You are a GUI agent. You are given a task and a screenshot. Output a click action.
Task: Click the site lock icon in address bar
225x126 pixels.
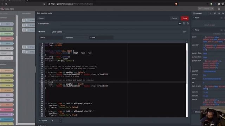(49, 4)
